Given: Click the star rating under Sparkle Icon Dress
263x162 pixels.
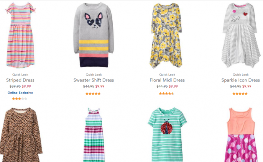Looking at the screenshot, I should tap(240, 94).
